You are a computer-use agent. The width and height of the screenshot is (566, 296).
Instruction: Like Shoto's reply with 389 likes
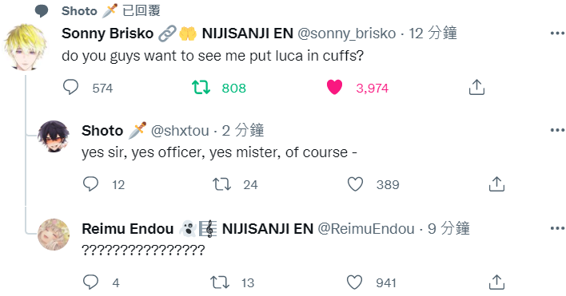[x=355, y=184]
